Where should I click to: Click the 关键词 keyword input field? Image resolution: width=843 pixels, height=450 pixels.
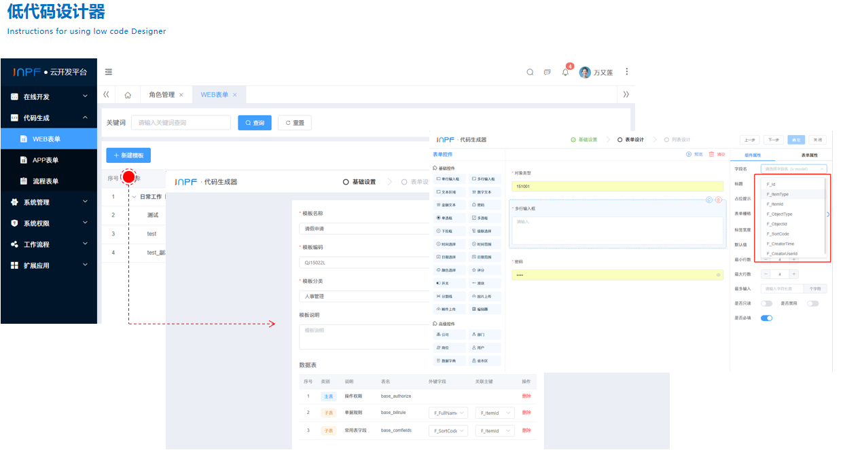(181, 123)
